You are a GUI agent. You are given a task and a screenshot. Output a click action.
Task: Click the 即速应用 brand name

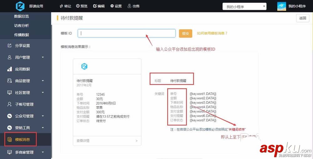point(36,6)
